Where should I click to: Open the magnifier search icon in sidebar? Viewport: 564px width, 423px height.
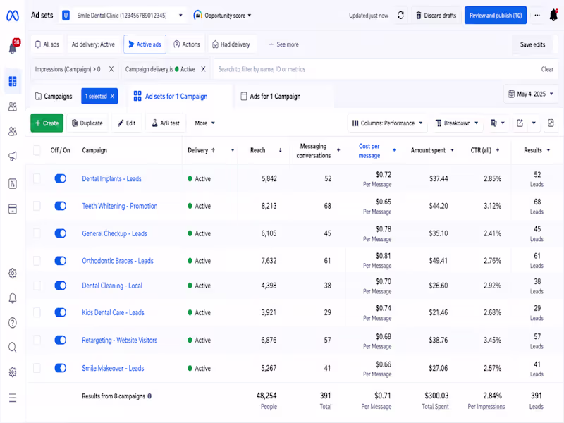(13, 347)
